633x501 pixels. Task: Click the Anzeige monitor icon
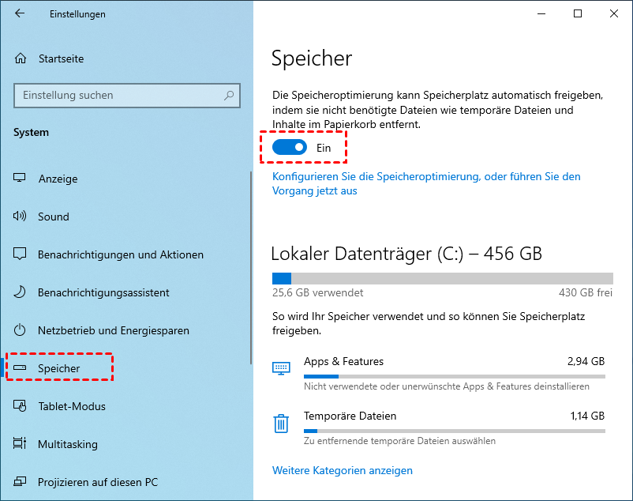21,179
